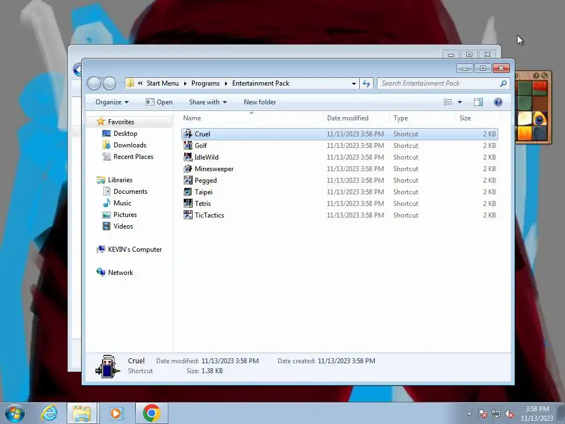Open recent pages dropdown arrow
565x424 pixels.
click(120, 84)
